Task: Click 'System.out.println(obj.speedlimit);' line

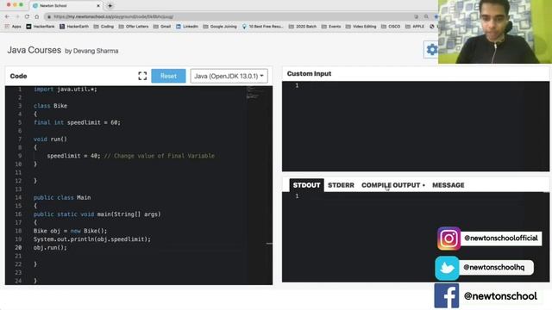Action: click(x=92, y=239)
